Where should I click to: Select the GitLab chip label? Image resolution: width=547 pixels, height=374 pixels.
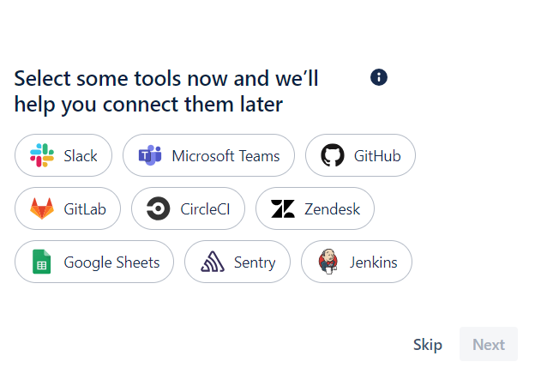pyautogui.click(x=85, y=209)
